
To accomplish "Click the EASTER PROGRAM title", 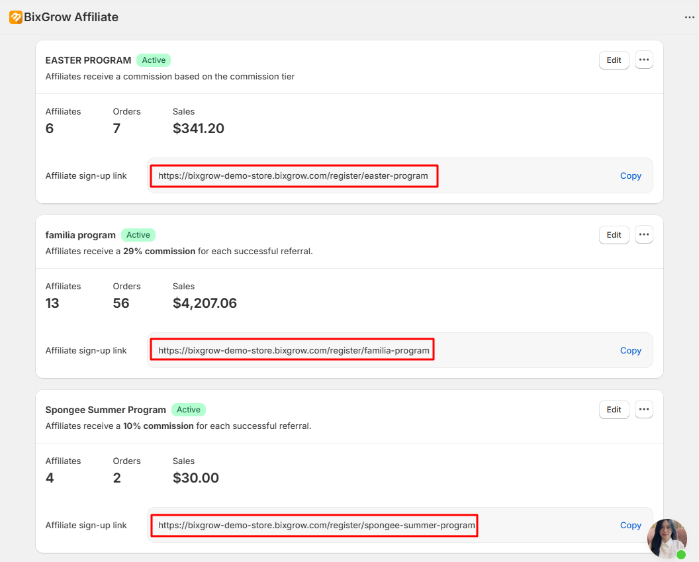I will coord(88,60).
